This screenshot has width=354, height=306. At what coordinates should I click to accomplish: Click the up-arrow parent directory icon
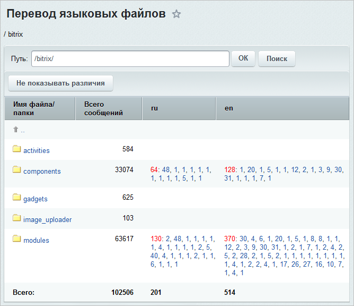[x=15, y=130]
